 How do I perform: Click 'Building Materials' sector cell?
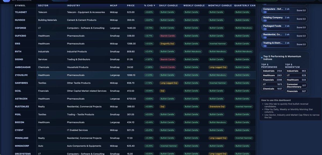(47, 20)
